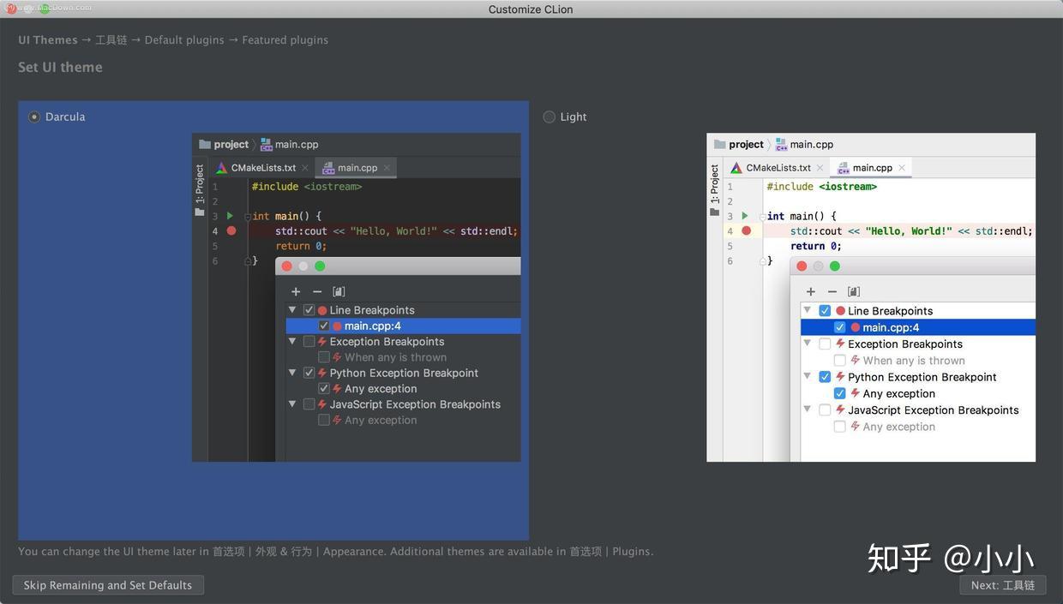
Task: Click the green run arrow in Darcula gutter
Action: tap(230, 216)
